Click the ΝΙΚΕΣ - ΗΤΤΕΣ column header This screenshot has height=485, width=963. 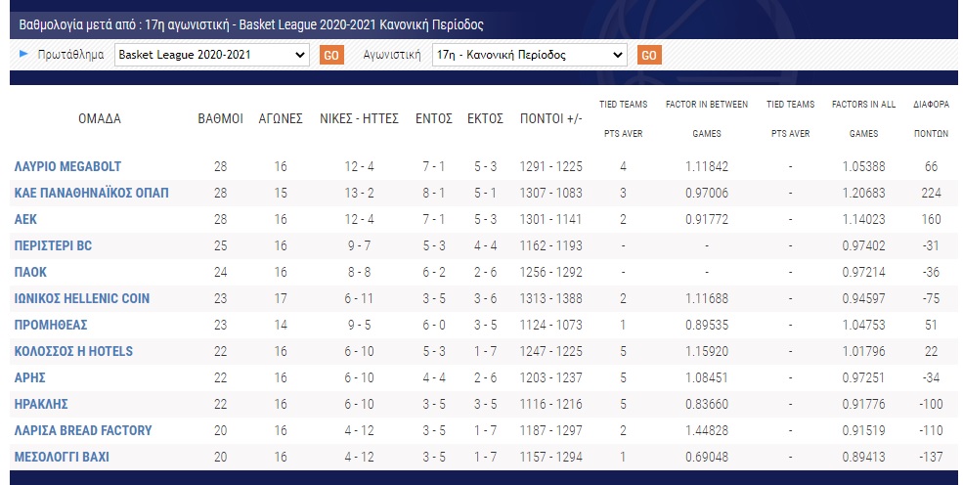(x=359, y=118)
